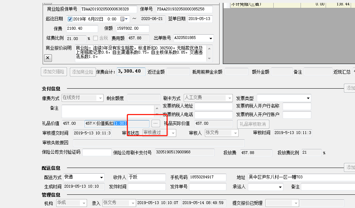Open the 承运人 dropdown
The height and width of the screenshot is (208, 355).
click(280, 187)
